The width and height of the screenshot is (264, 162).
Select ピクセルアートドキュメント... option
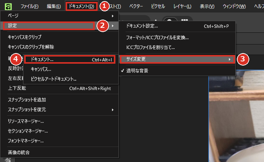[x=71, y=79]
